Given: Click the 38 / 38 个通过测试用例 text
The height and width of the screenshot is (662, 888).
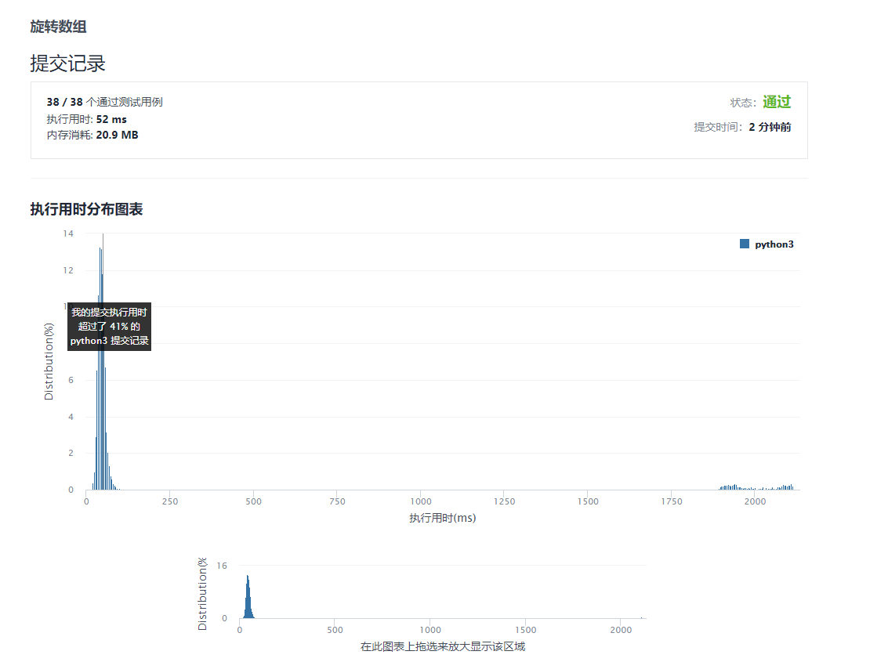Looking at the screenshot, I should click(x=105, y=102).
